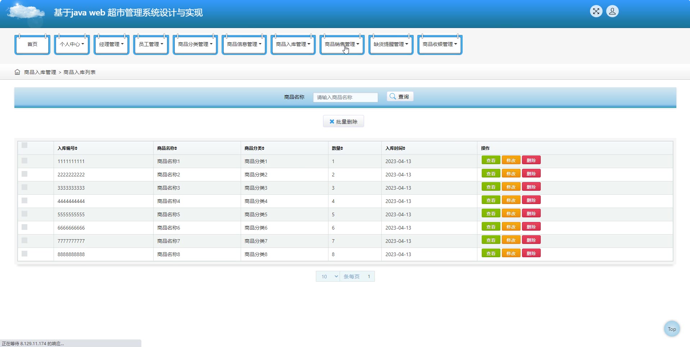Select checkbox for row 5555555555
This screenshot has height=347, width=690.
tap(24, 214)
